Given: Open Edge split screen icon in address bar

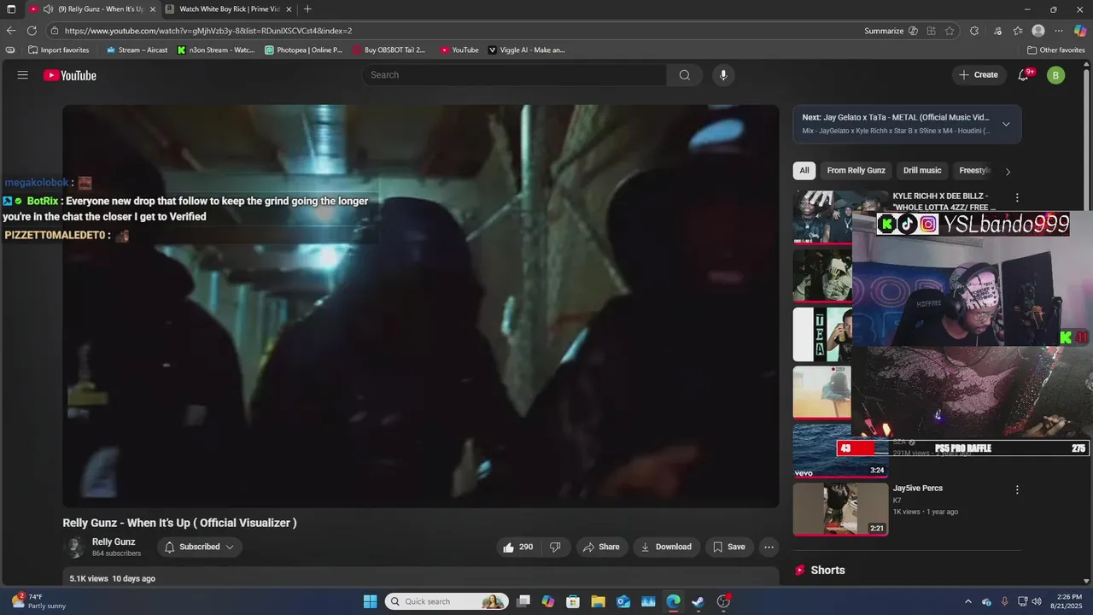Looking at the screenshot, I should [x=931, y=31].
